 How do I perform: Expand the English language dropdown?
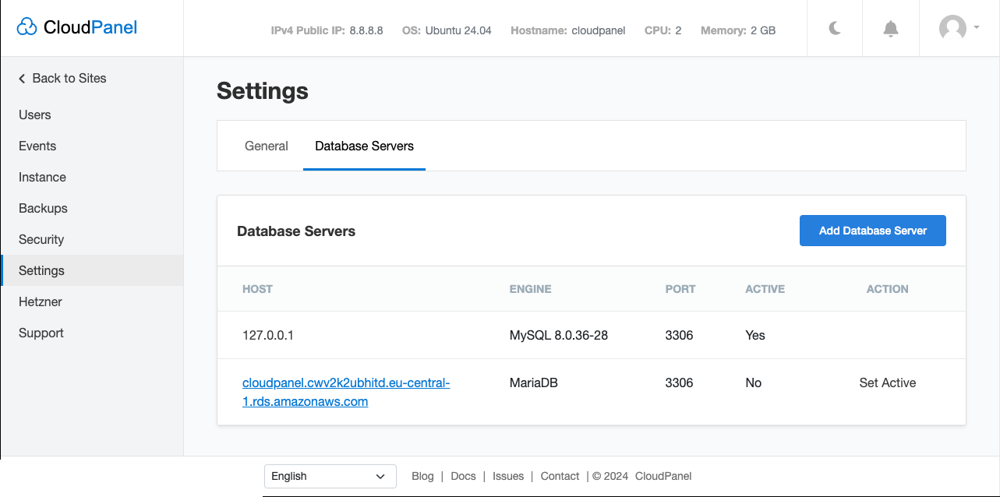coord(330,476)
